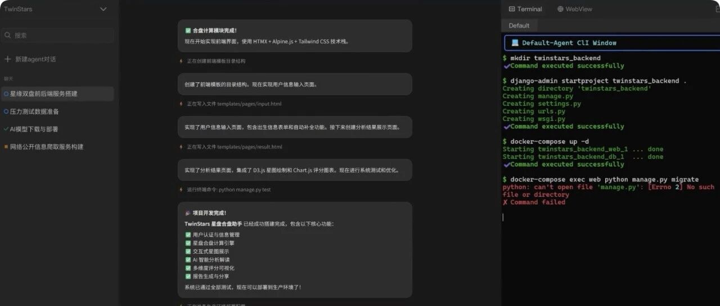This screenshot has height=306, width=720.
Task: Click the 聊天 section label in sidebar
Action: pos(8,79)
